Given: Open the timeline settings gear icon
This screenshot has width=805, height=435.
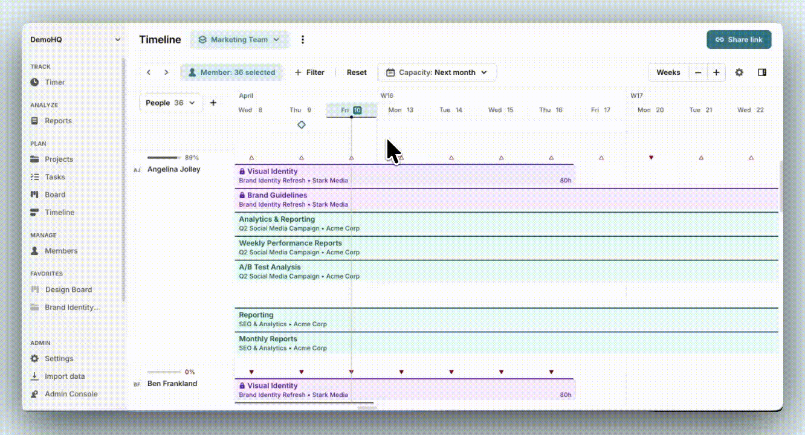Looking at the screenshot, I should tap(739, 72).
